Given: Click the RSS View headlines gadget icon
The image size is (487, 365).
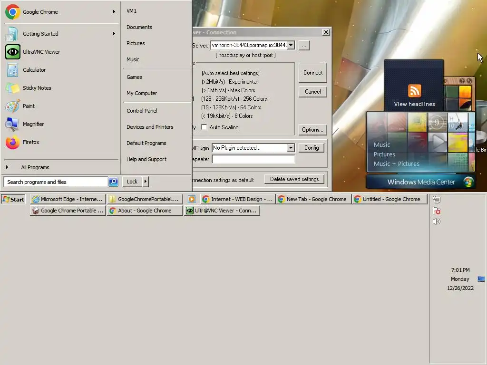Looking at the screenshot, I should click(x=415, y=91).
